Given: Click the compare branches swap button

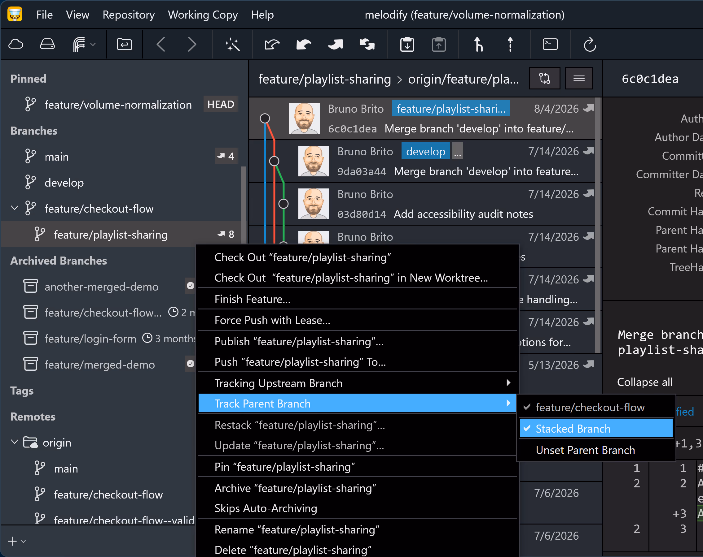Looking at the screenshot, I should (x=545, y=78).
